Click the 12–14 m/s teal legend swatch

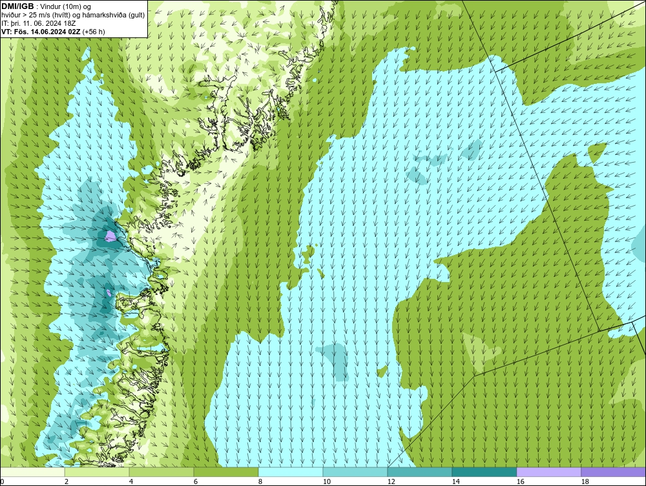(420, 472)
